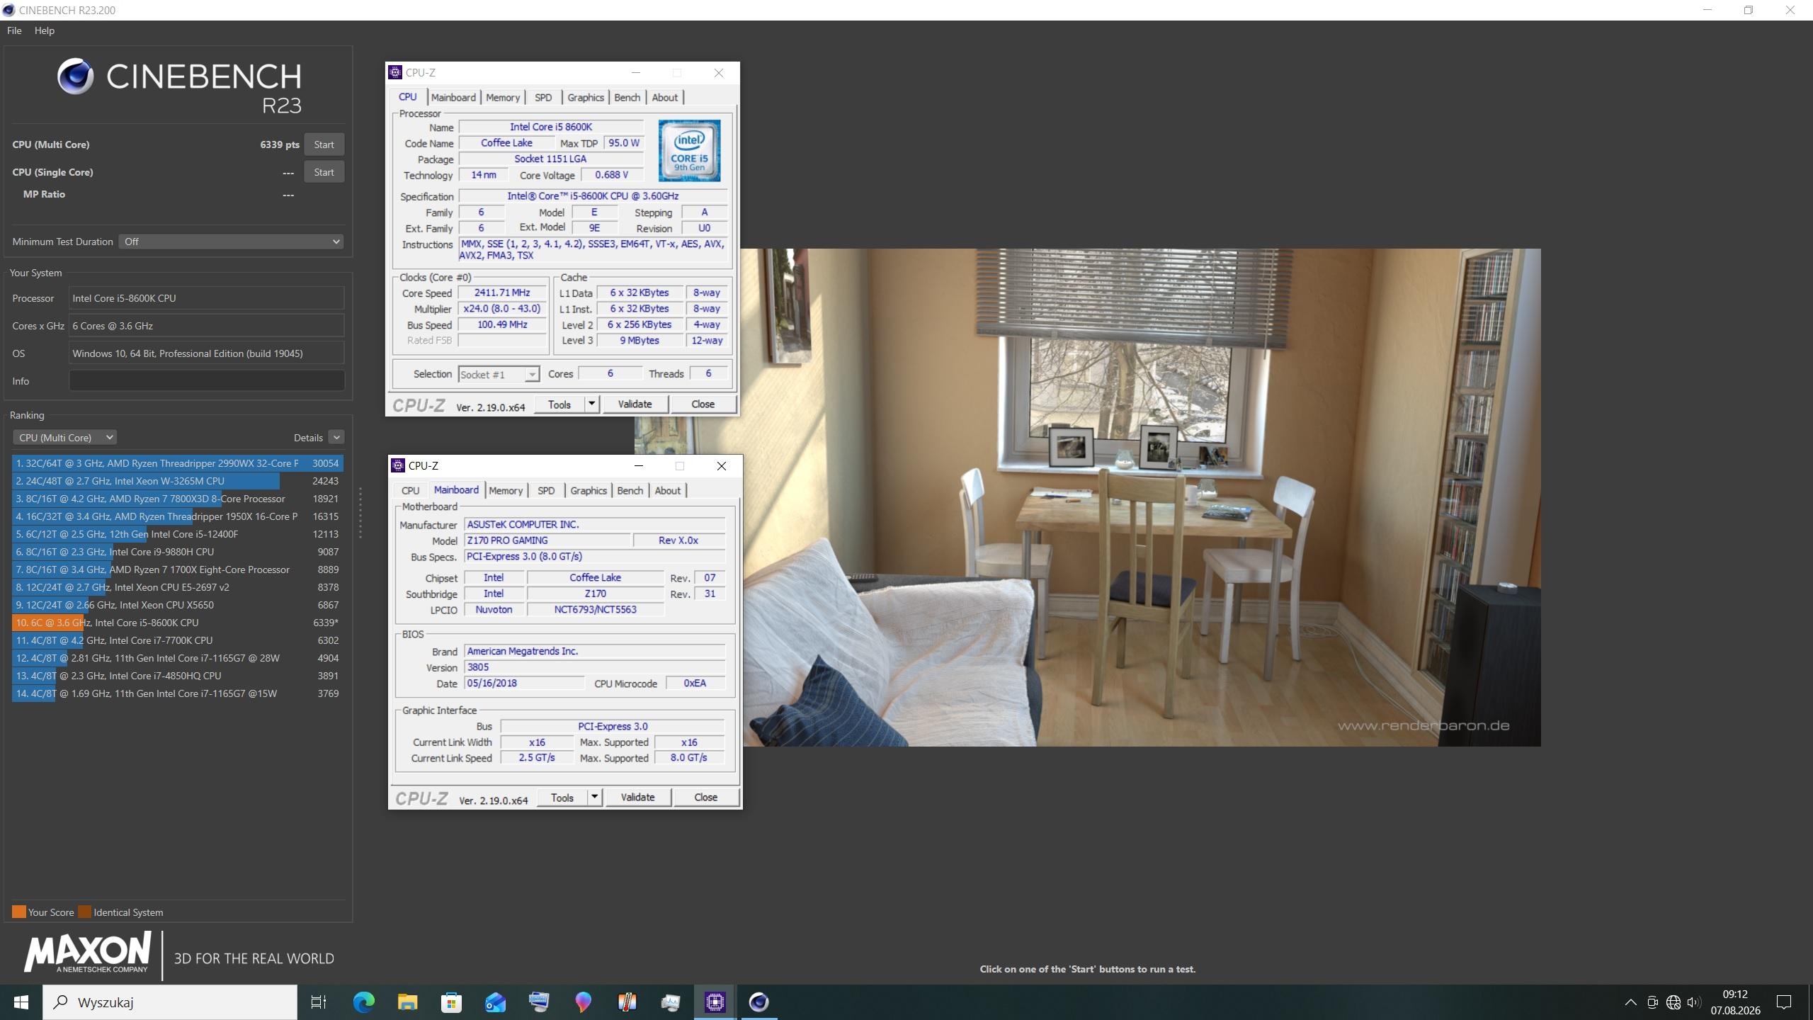Switch to the Memory tab in the top CPU-Z window
The width and height of the screenshot is (1813, 1020).
[x=503, y=98]
